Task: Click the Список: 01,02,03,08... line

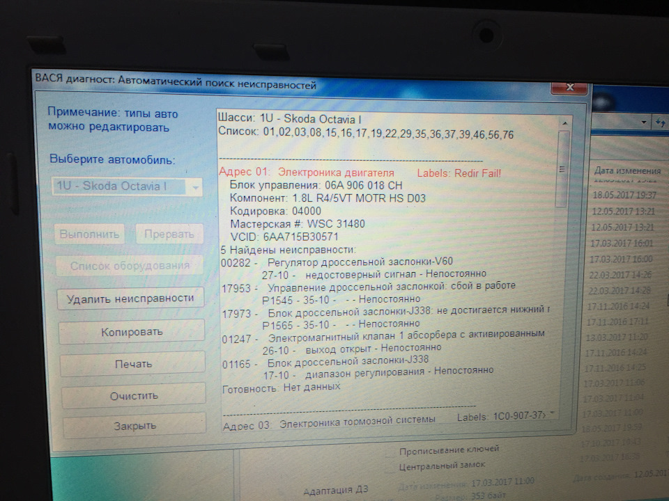Action: pos(366,133)
